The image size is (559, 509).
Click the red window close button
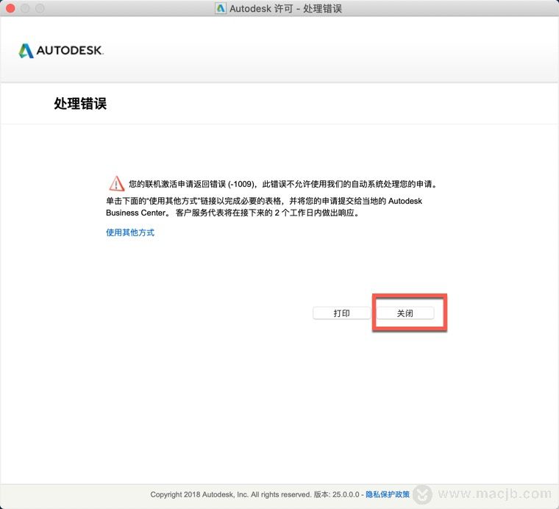click(x=10, y=8)
